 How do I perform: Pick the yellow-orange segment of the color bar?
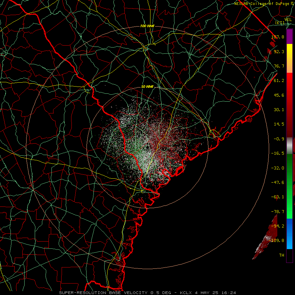[289, 58]
